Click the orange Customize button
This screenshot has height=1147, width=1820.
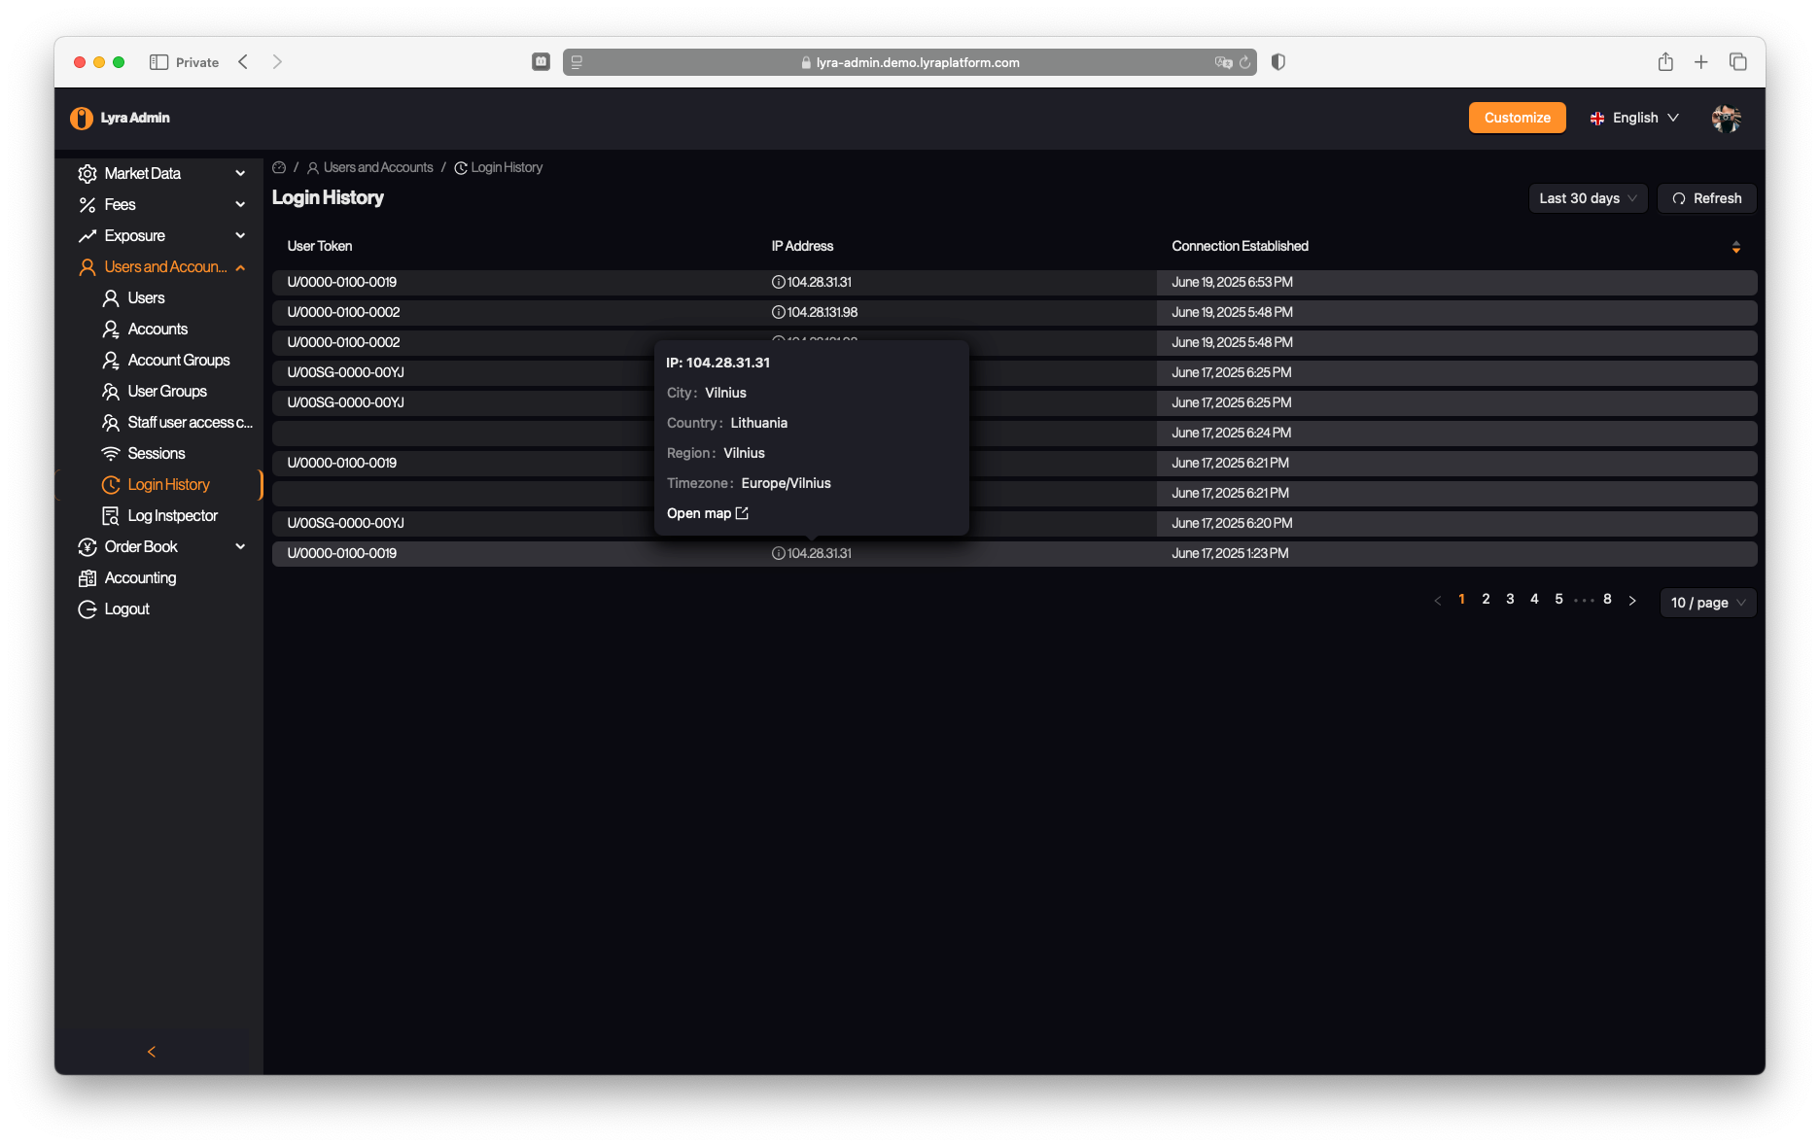1517,118
